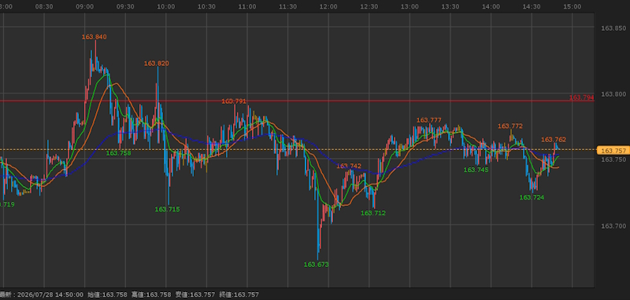Select the 163.715 low price label
The height and width of the screenshot is (300, 630).
(x=167, y=209)
